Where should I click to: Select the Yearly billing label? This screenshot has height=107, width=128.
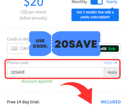[x=112, y=2]
